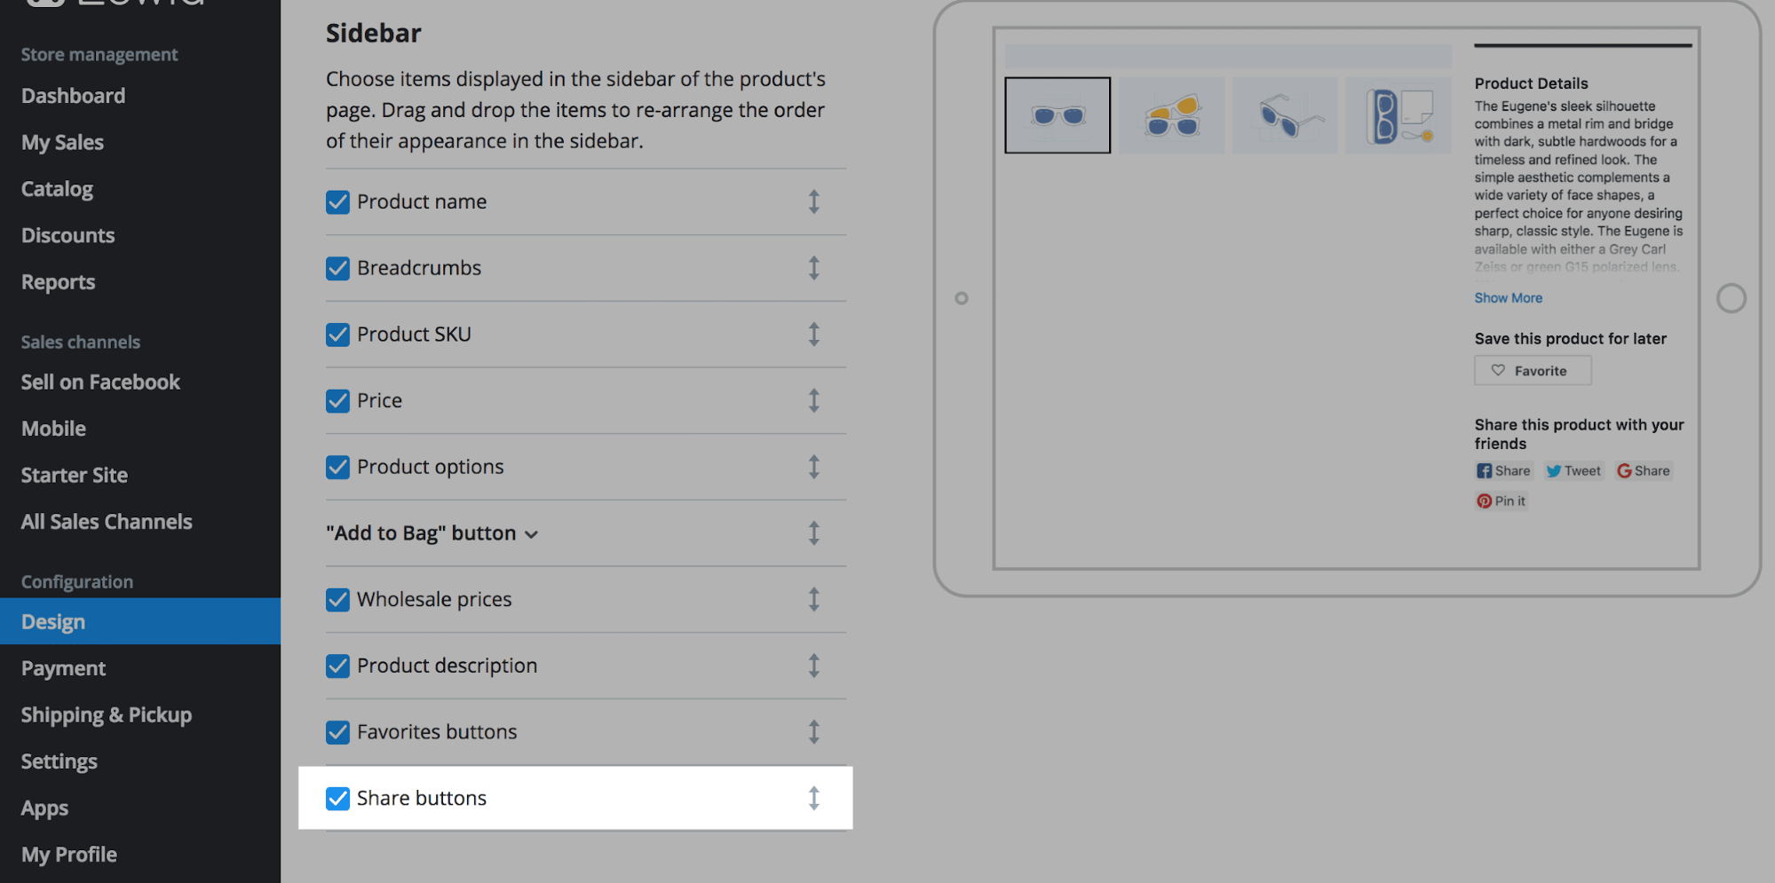This screenshot has width=1775, height=883.
Task: Click the reorder arrows beside Breadcrumbs
Action: (813, 268)
